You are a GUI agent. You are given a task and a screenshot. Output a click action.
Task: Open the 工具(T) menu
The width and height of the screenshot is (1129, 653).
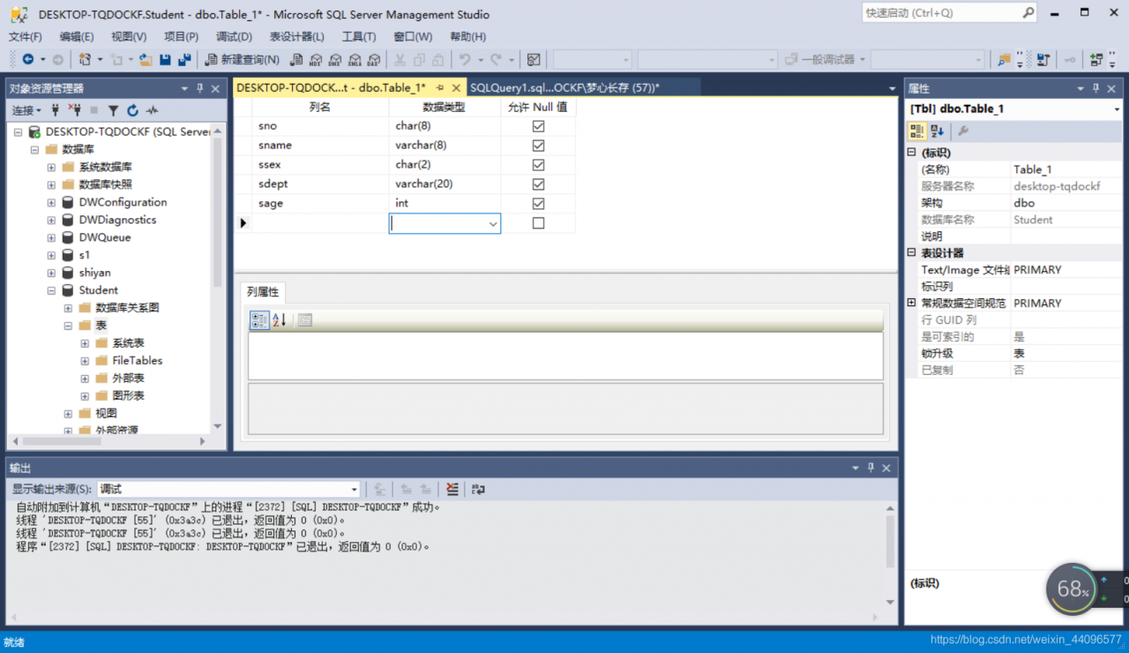[x=359, y=36]
